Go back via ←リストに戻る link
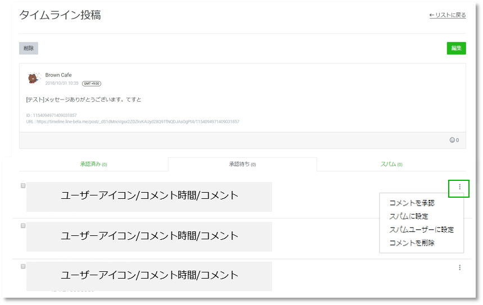 (447, 15)
